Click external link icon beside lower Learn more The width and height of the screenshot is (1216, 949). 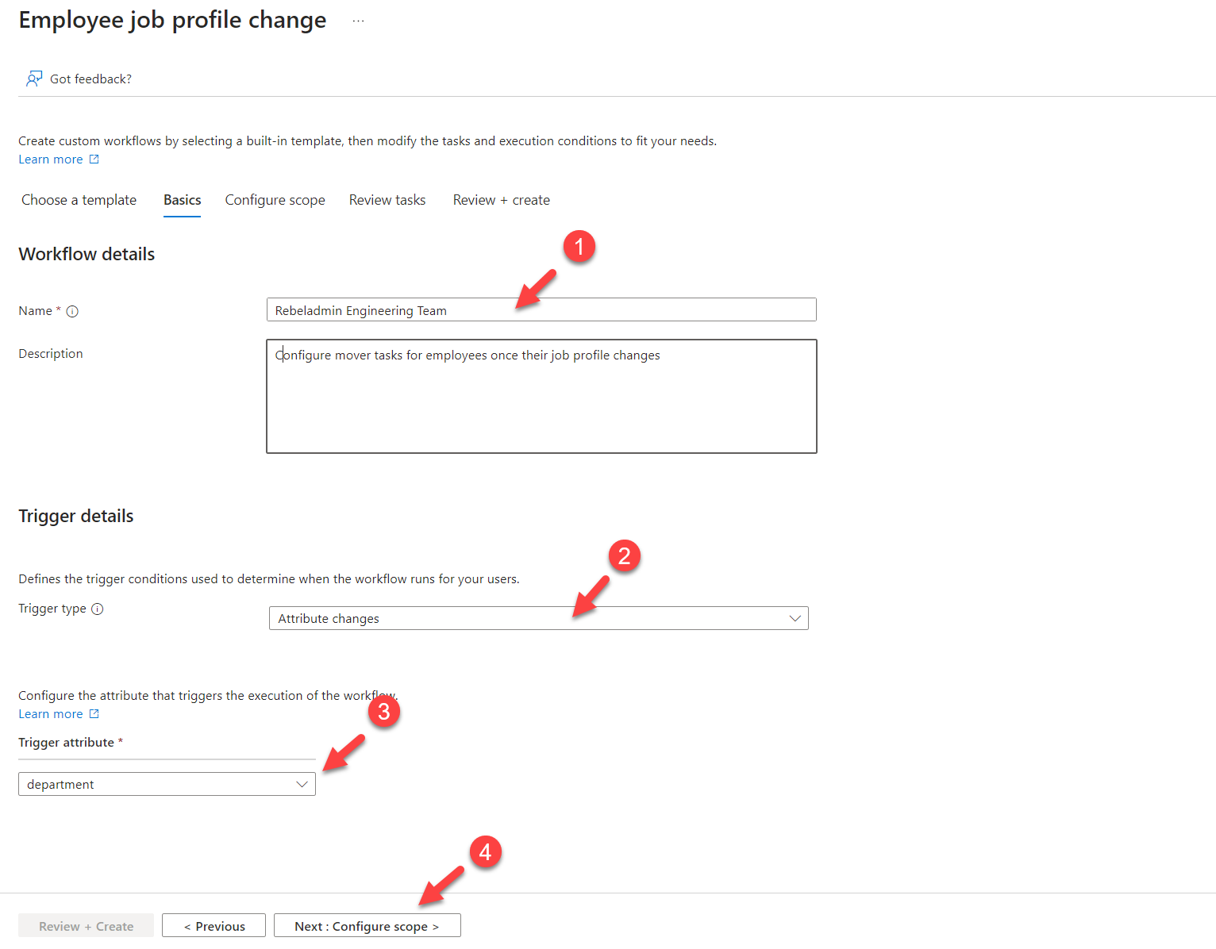94,714
